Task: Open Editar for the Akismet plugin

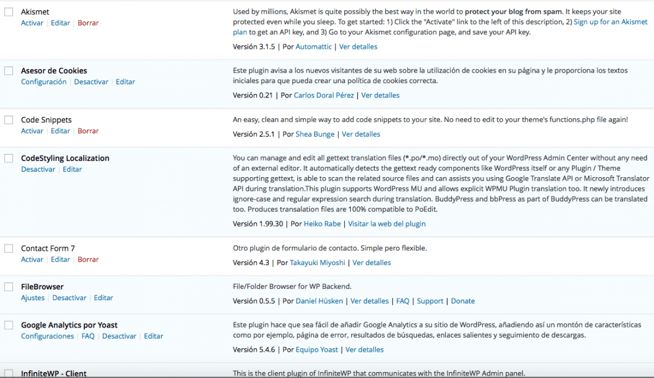Action: pyautogui.click(x=61, y=23)
